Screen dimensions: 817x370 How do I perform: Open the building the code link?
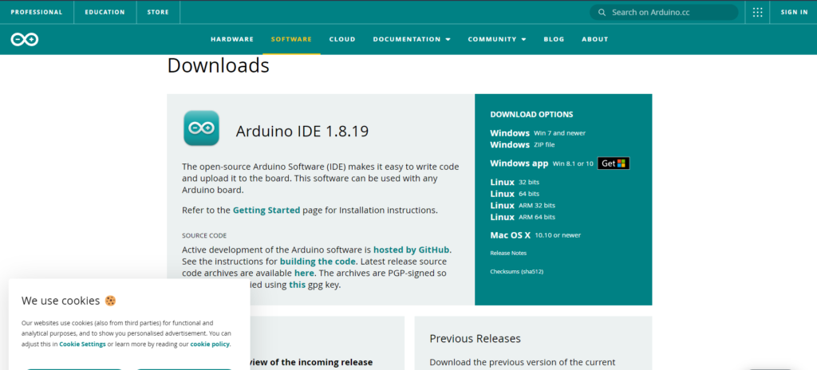click(318, 261)
